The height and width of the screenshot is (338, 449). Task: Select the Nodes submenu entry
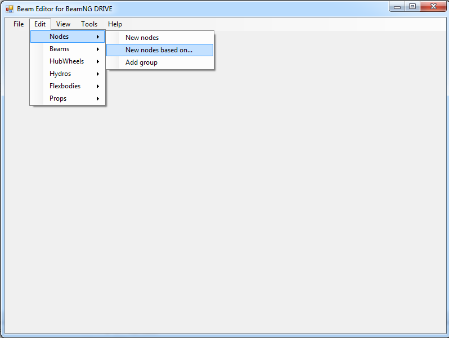(x=68, y=37)
